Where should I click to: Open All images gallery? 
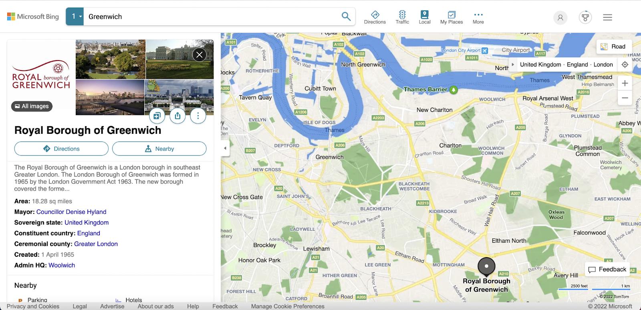point(32,106)
